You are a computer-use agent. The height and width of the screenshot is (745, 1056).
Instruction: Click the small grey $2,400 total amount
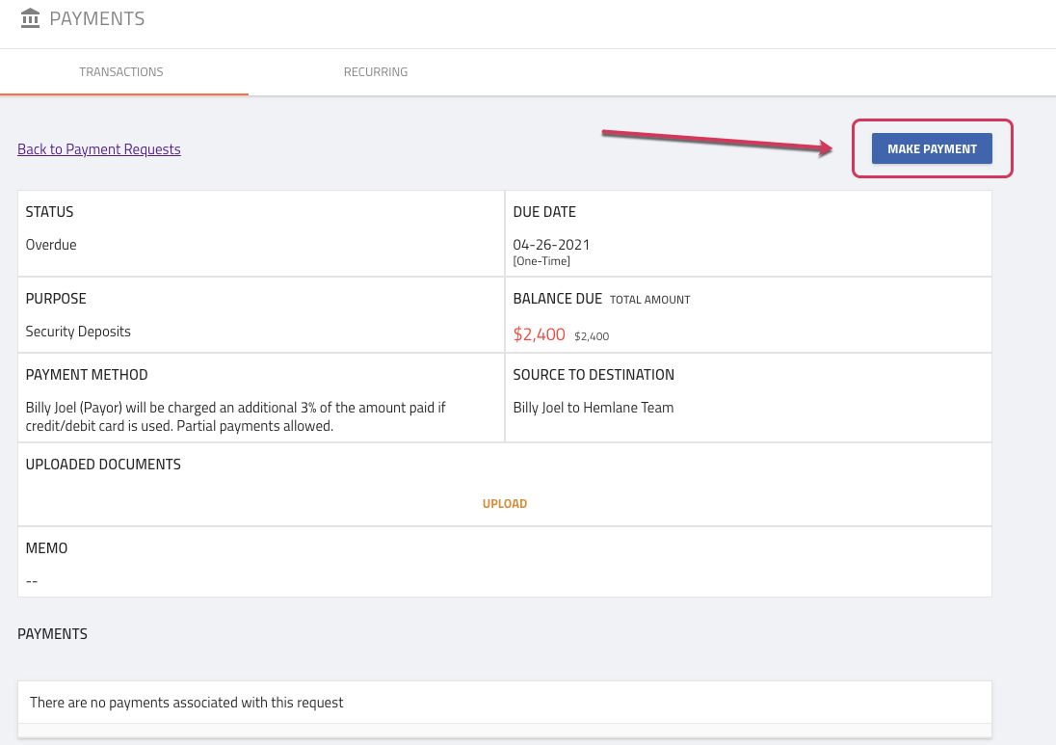point(592,336)
